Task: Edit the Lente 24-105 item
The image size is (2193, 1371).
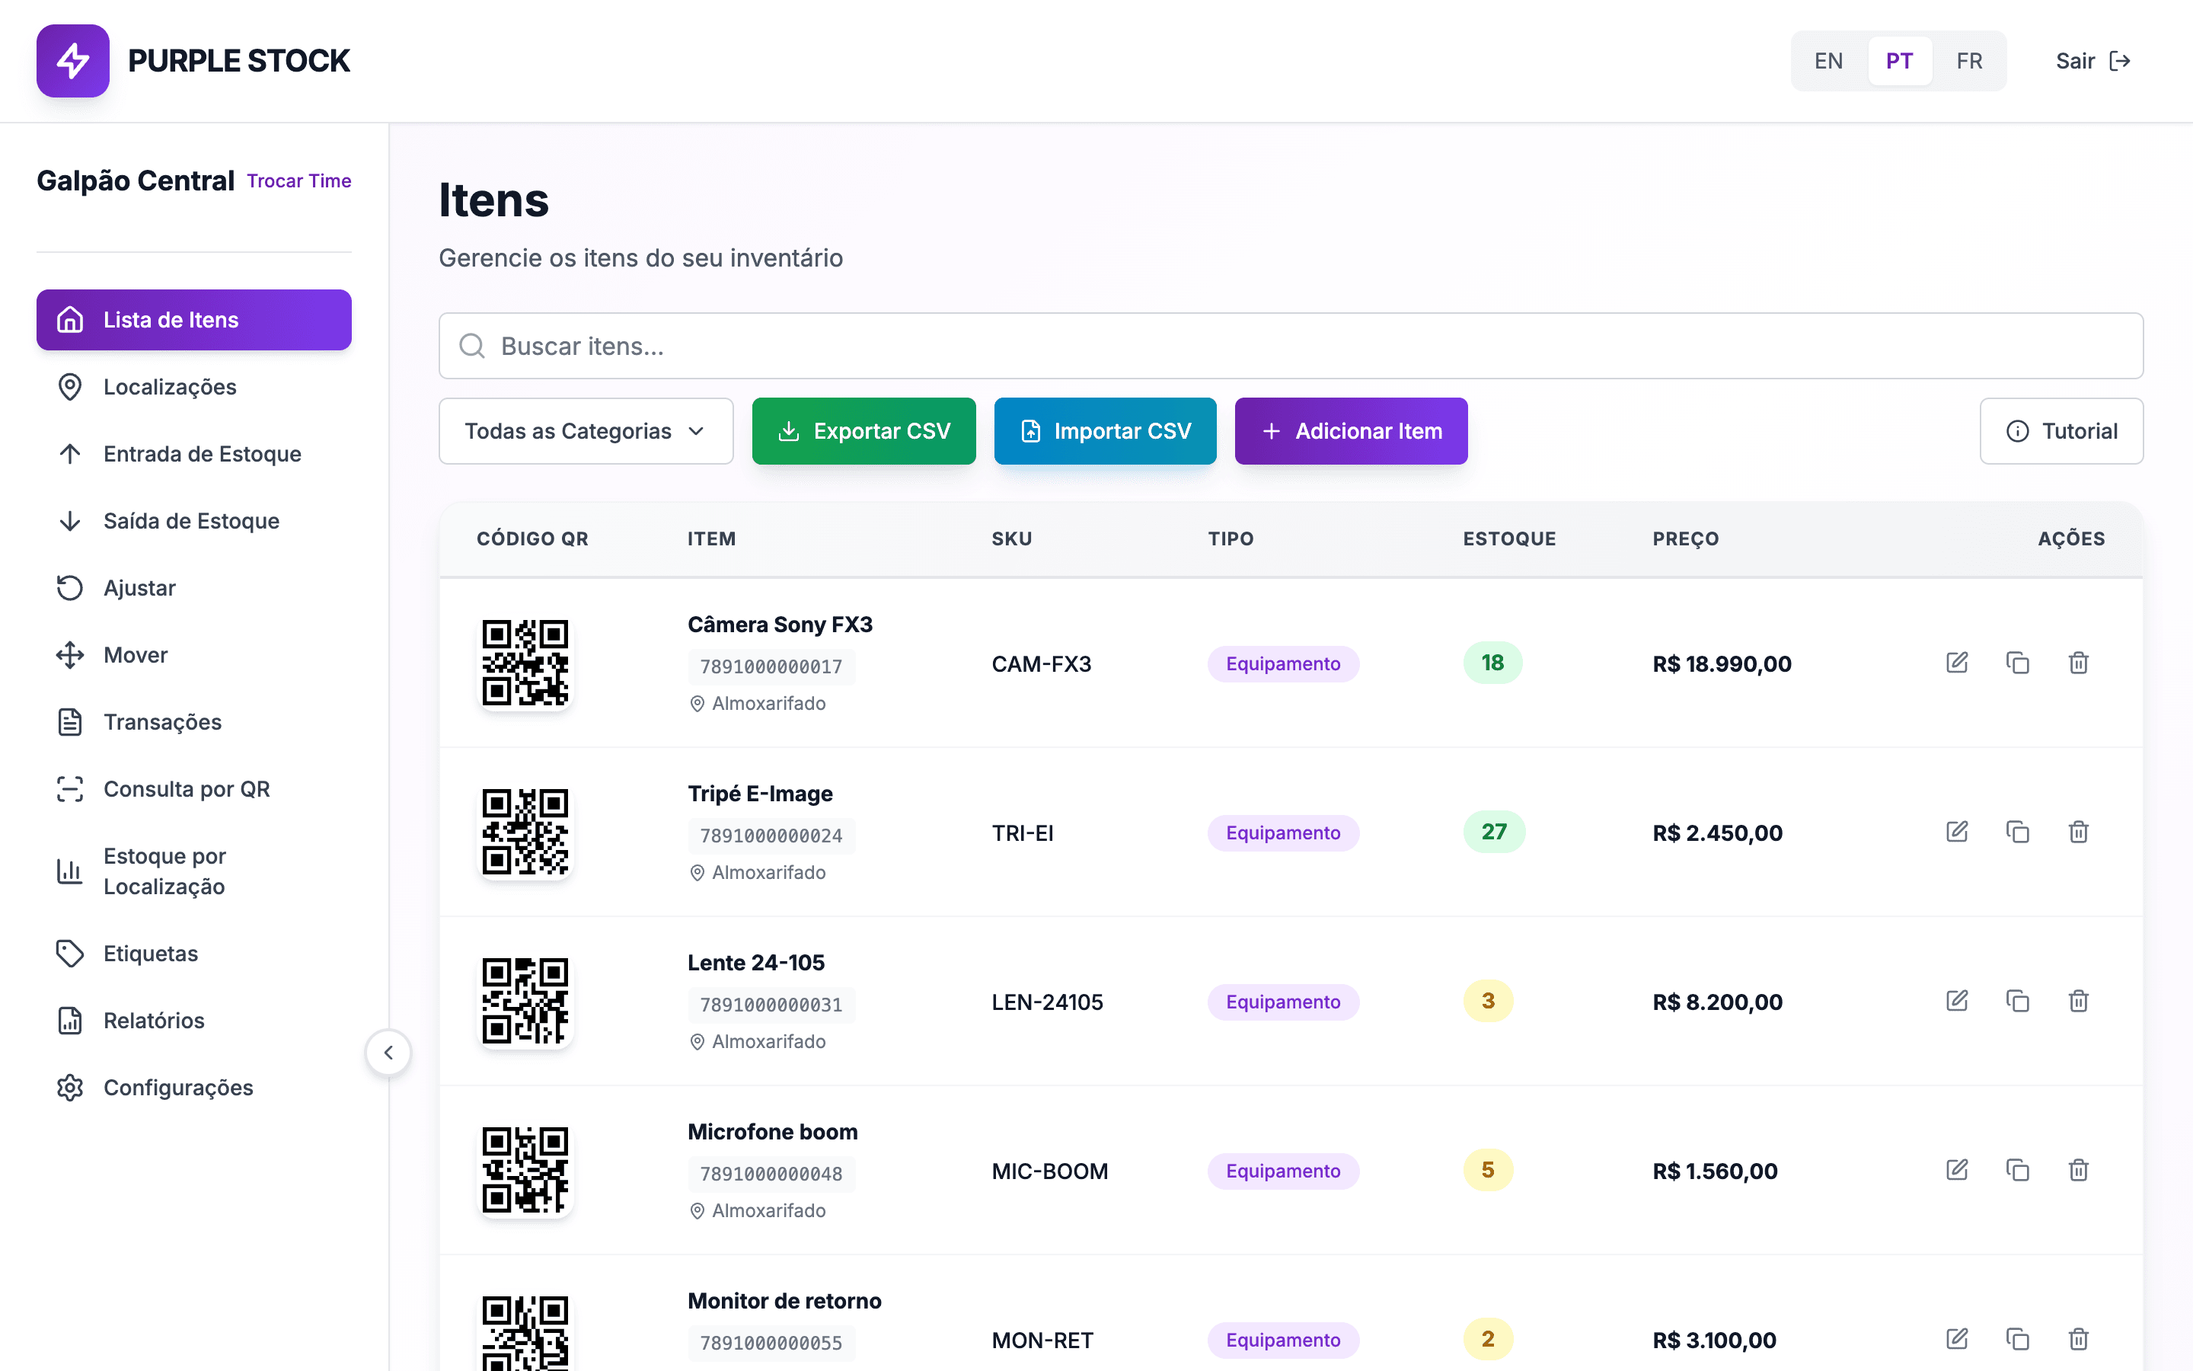Action: (x=1956, y=1001)
